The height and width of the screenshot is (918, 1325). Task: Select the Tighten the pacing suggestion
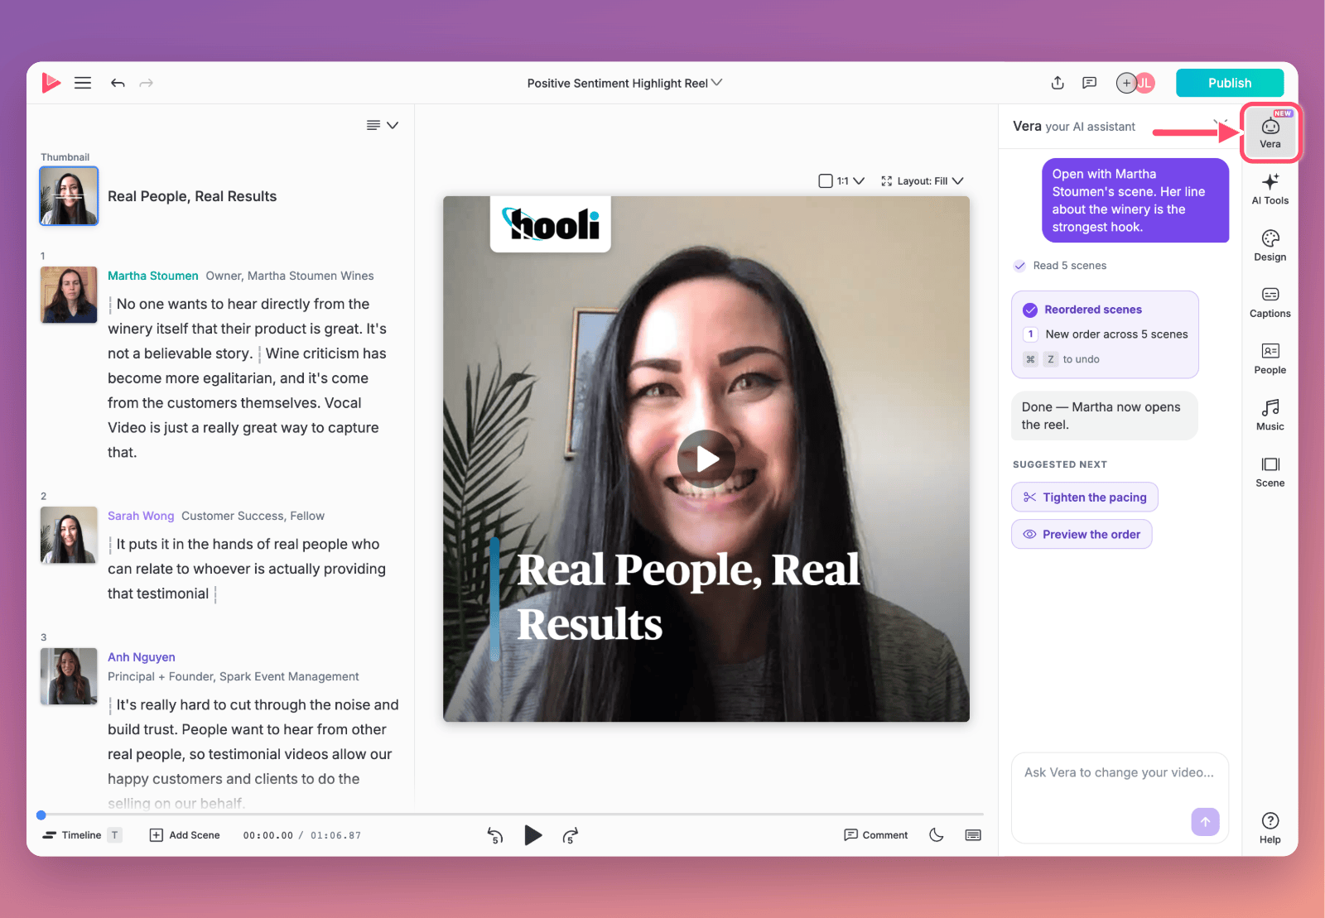(x=1085, y=497)
